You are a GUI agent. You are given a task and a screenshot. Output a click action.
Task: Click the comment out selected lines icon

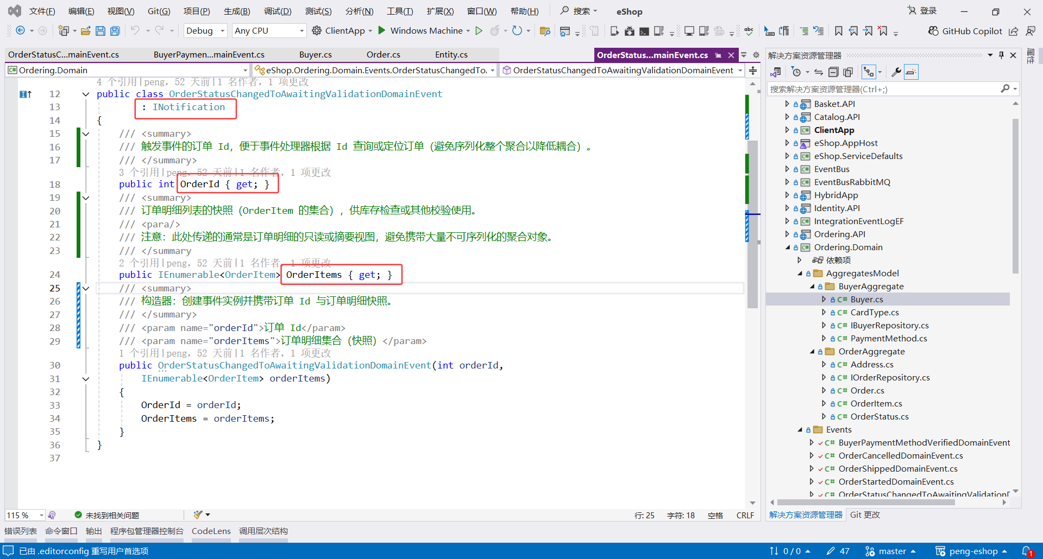click(804, 31)
